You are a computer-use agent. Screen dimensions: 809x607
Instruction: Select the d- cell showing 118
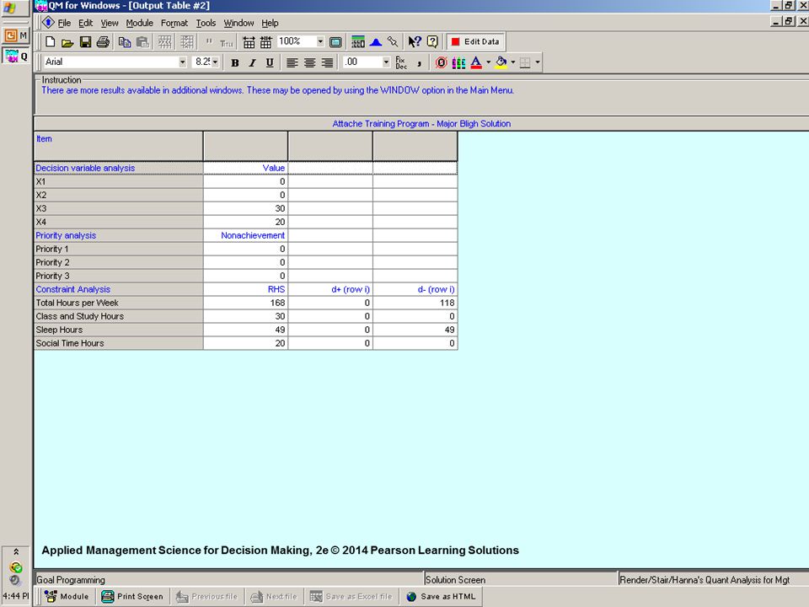click(415, 303)
